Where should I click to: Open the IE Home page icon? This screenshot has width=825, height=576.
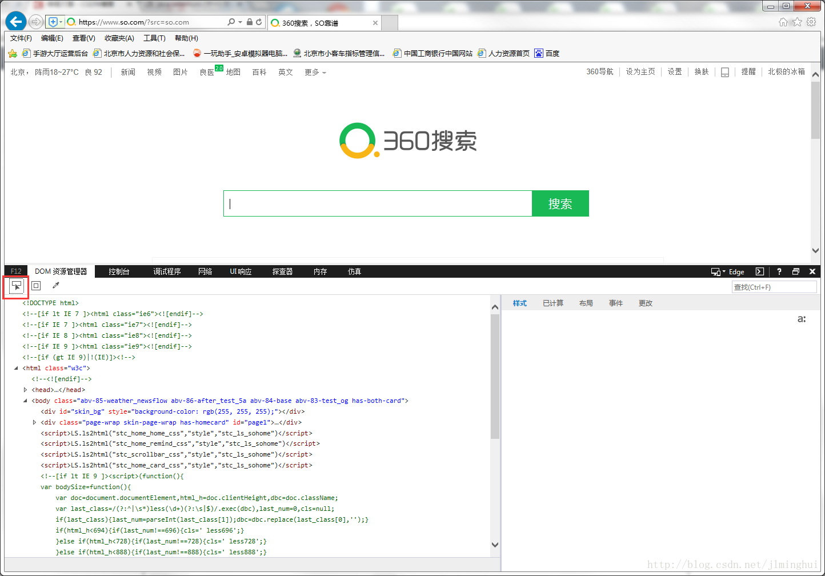[x=783, y=22]
